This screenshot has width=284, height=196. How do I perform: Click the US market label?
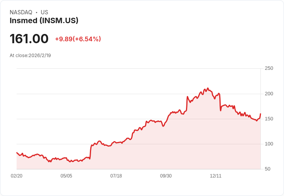[44, 12]
